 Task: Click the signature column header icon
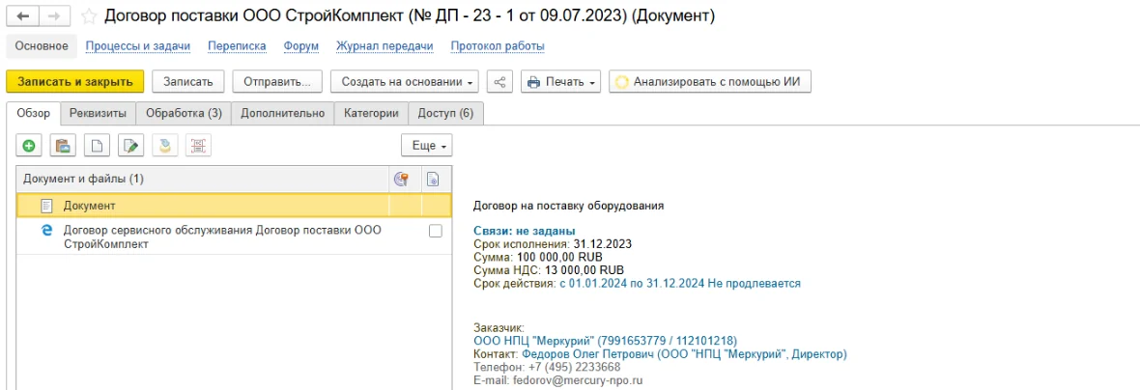point(401,179)
